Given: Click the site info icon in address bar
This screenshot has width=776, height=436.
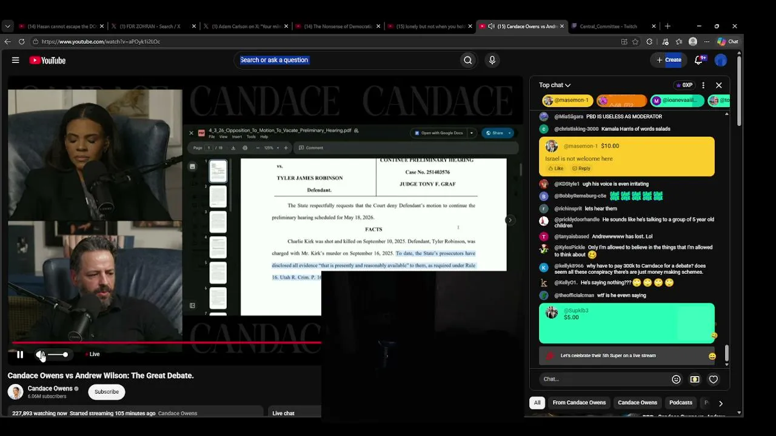Looking at the screenshot, I should coord(36,42).
